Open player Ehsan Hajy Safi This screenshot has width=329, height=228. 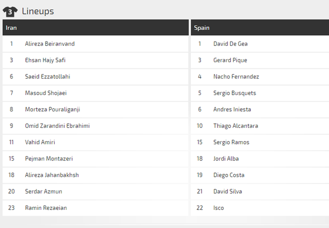[45, 60]
